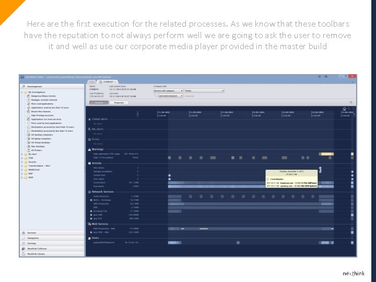The height and width of the screenshot is (282, 376).
Task: Select the CHDB207 device tab
Action: coord(108,82)
